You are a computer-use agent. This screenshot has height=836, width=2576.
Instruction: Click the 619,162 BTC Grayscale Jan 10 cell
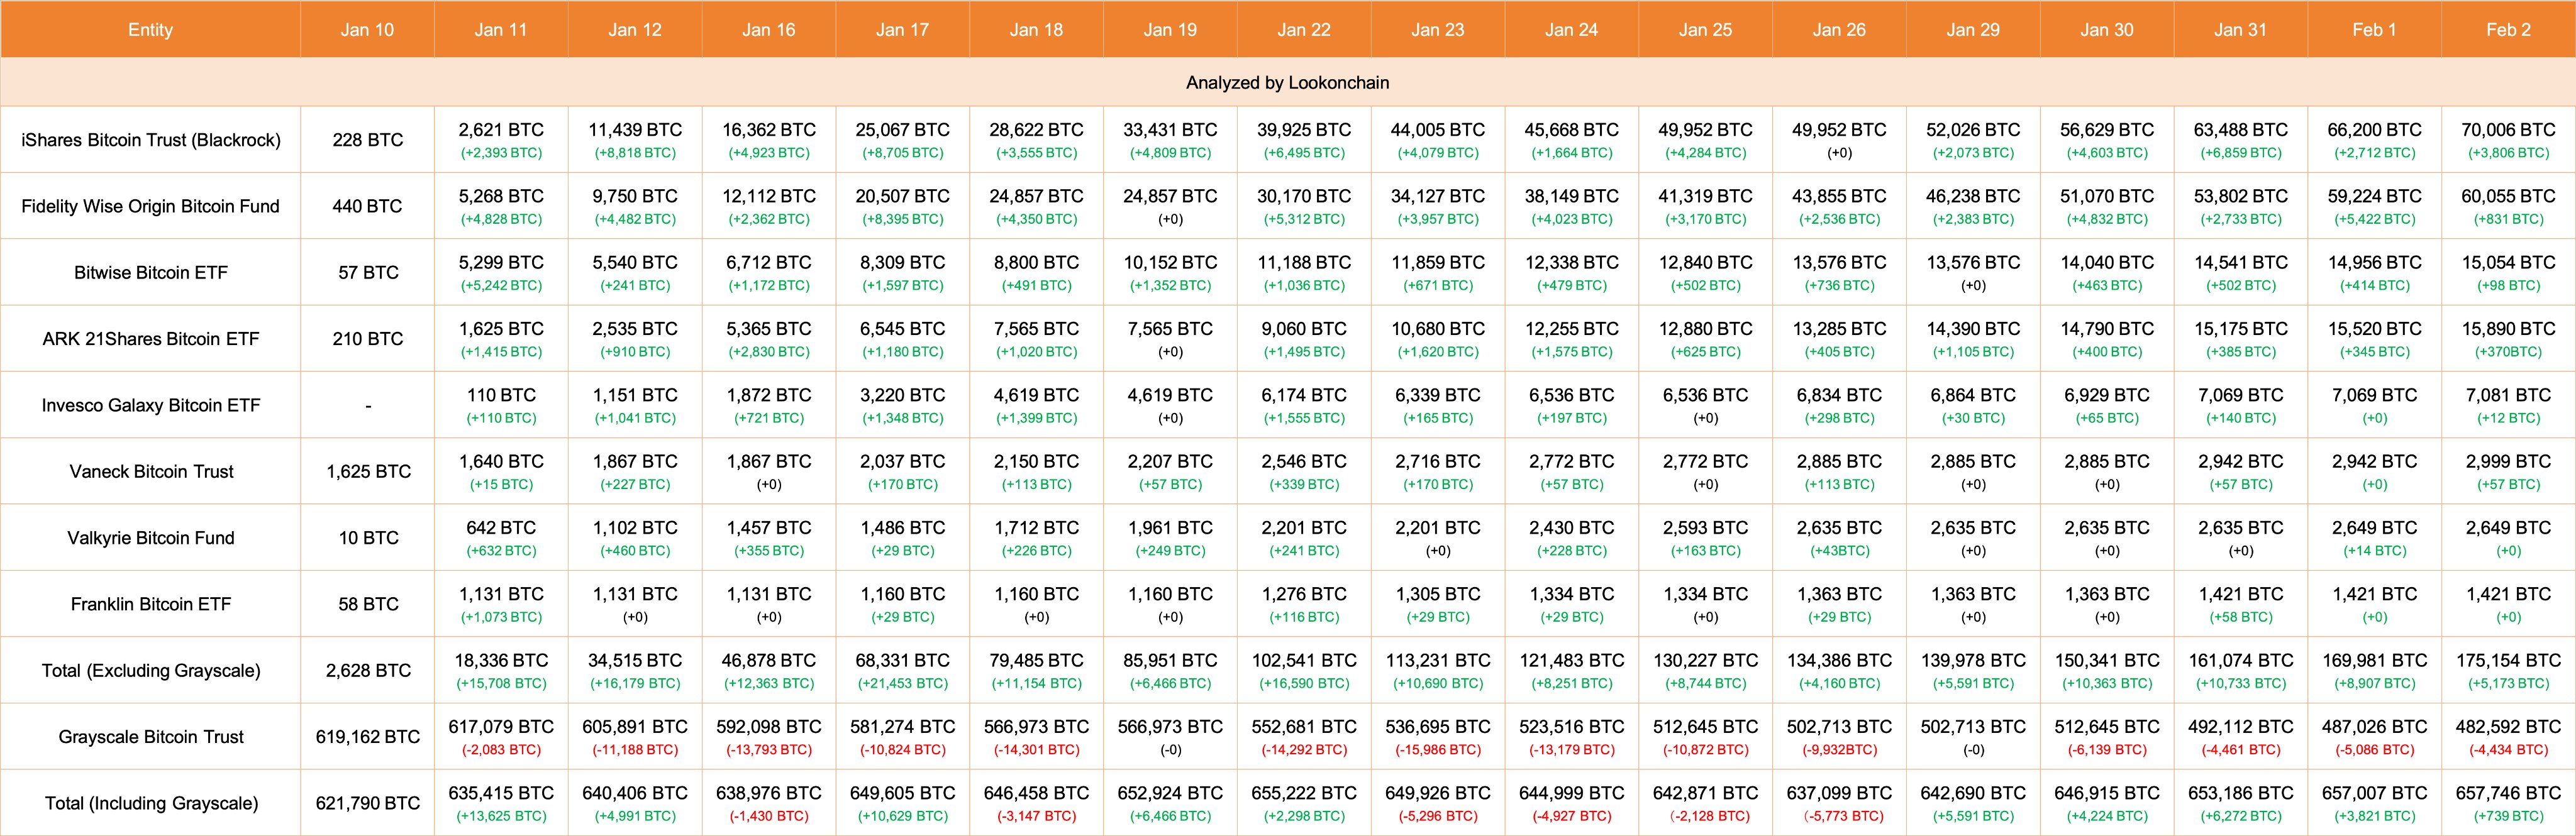pos(367,737)
